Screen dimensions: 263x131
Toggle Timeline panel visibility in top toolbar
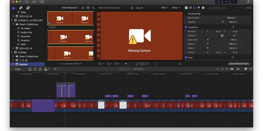click(x=226, y=2)
